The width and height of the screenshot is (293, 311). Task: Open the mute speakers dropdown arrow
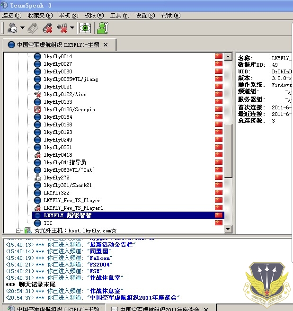click(x=72, y=28)
